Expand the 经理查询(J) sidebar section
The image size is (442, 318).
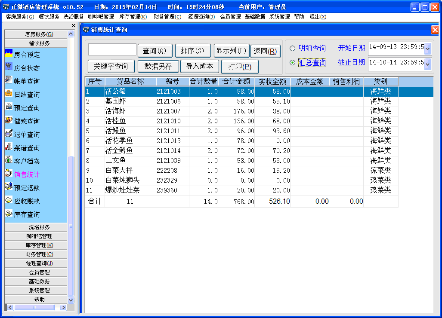pyautogui.click(x=36, y=263)
